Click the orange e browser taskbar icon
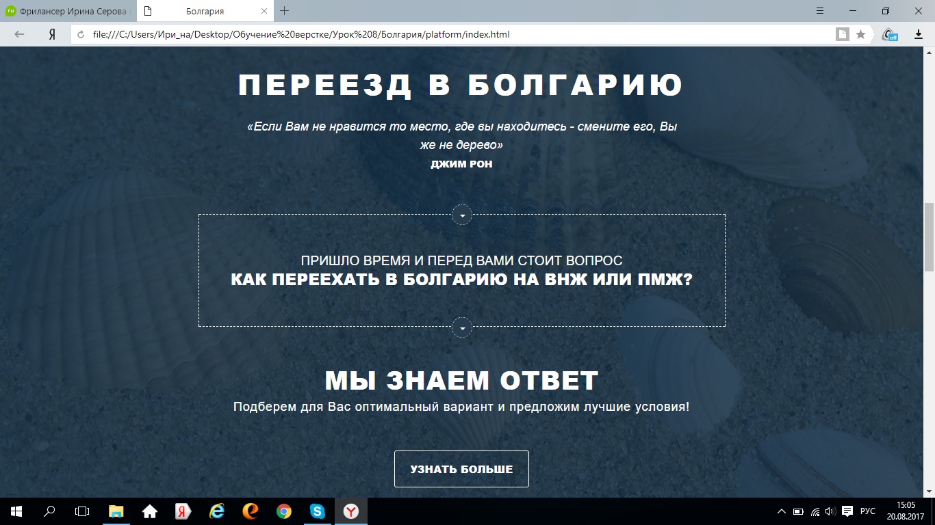The image size is (935, 525). tap(251, 511)
